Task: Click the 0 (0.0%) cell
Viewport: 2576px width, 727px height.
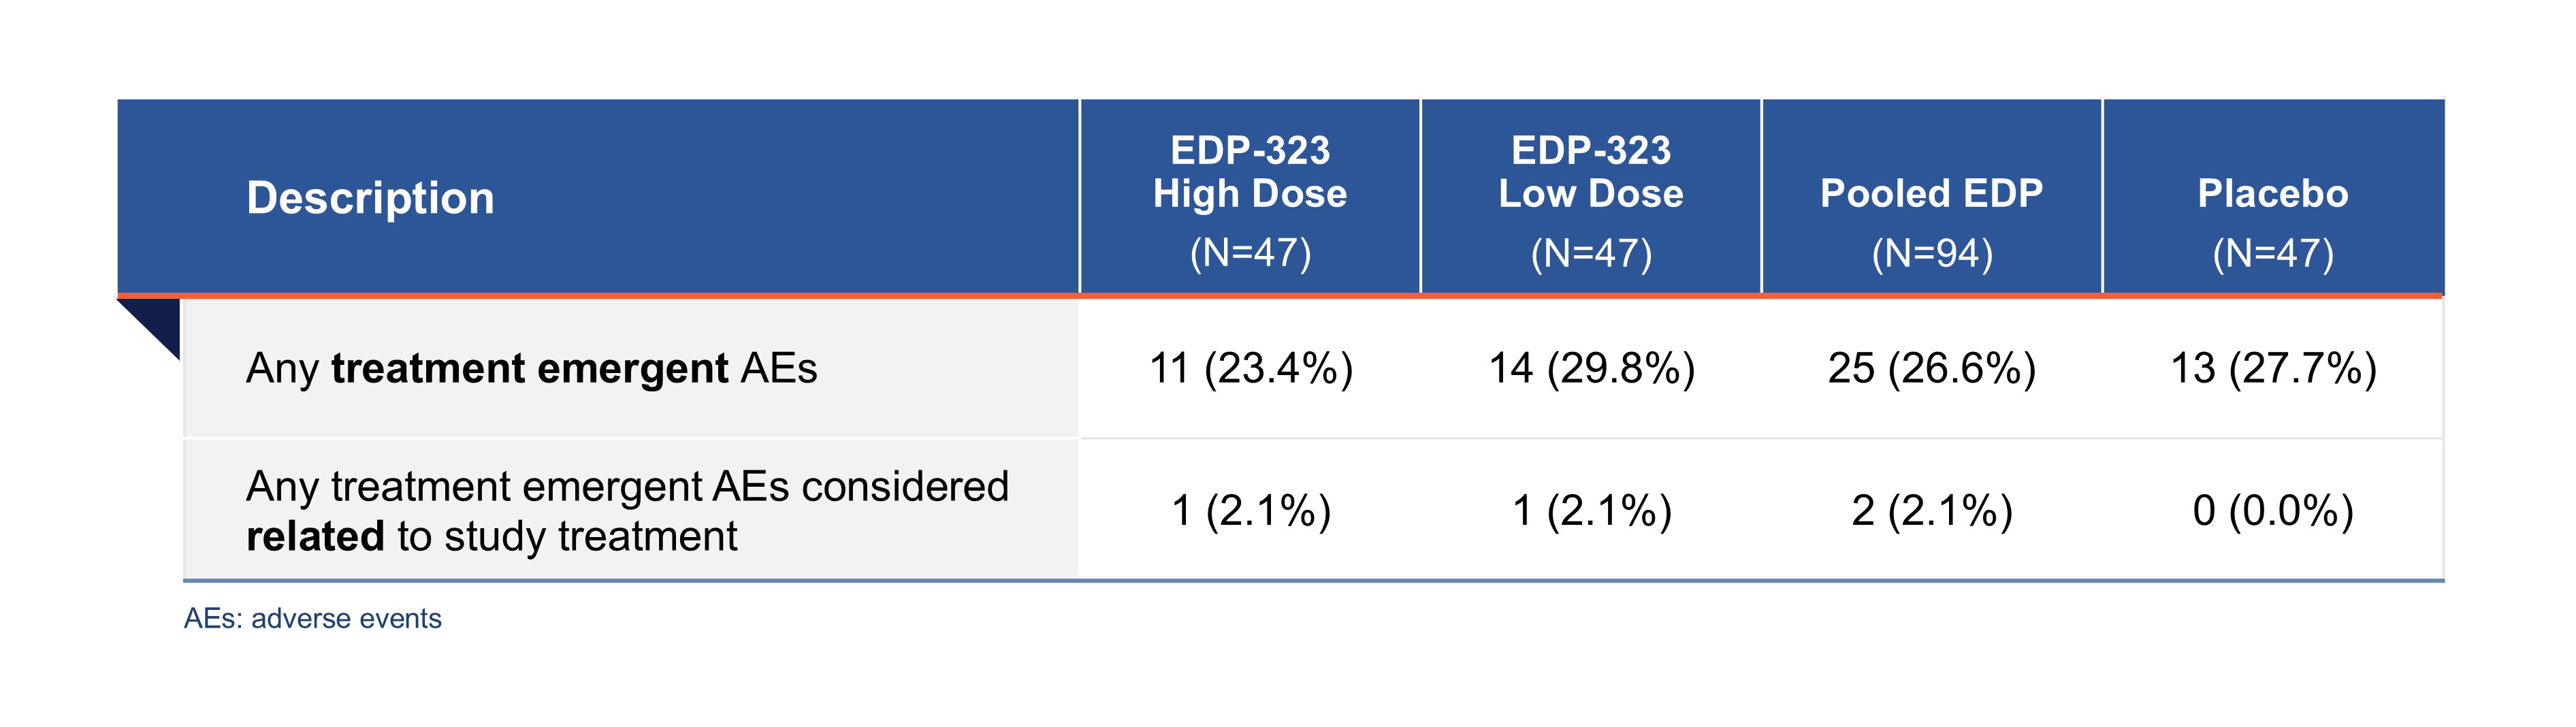Action: click(2273, 511)
